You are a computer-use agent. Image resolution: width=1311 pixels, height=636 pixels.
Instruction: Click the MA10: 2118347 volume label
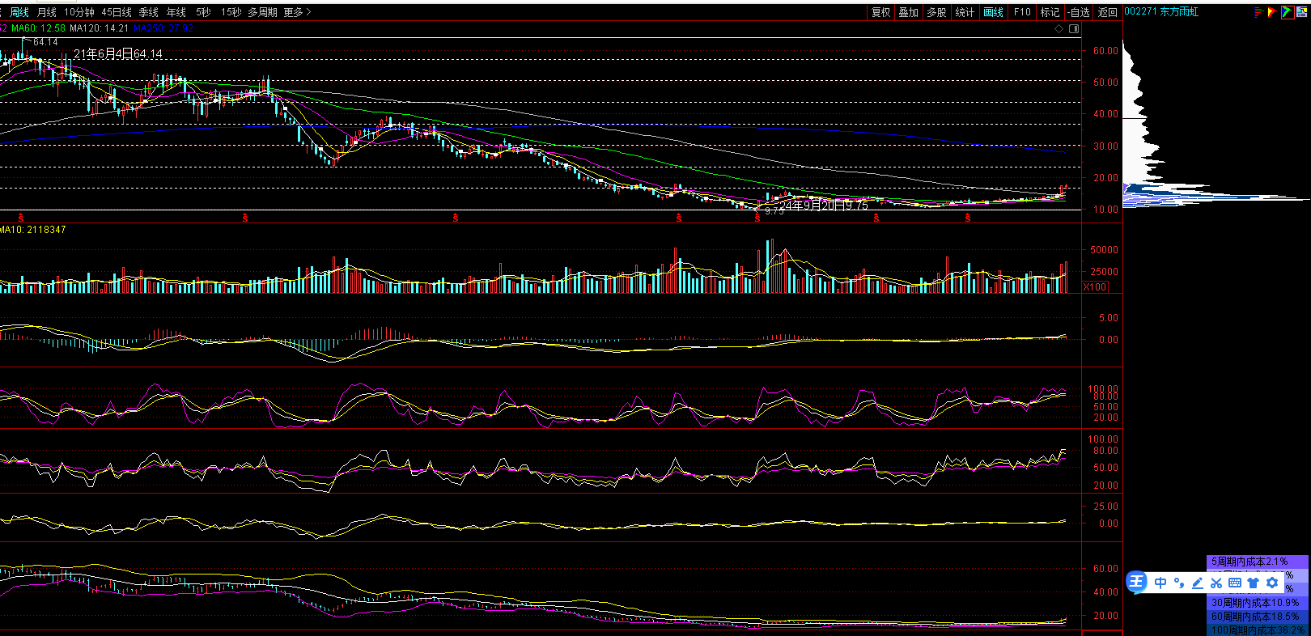coord(33,230)
